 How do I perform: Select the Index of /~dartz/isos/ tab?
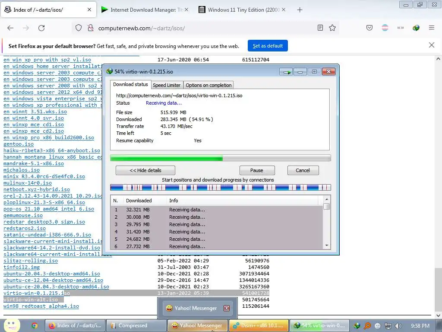click(48, 10)
